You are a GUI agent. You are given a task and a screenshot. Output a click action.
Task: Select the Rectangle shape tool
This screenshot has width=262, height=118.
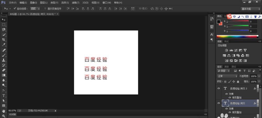pos(4,106)
